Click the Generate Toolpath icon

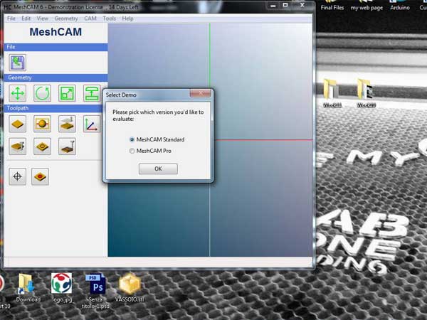click(17, 146)
